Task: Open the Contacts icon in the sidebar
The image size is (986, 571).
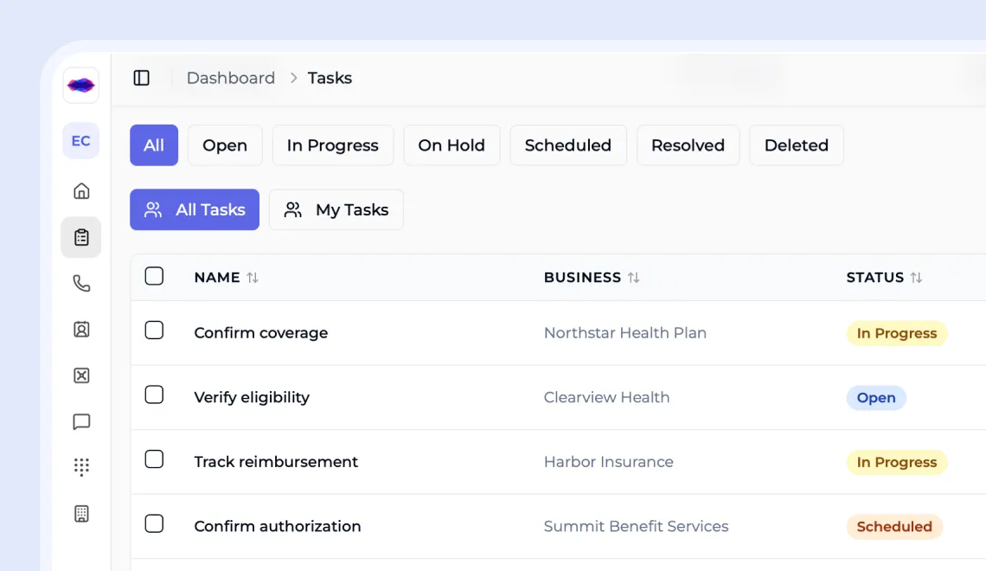Action: pos(81,330)
